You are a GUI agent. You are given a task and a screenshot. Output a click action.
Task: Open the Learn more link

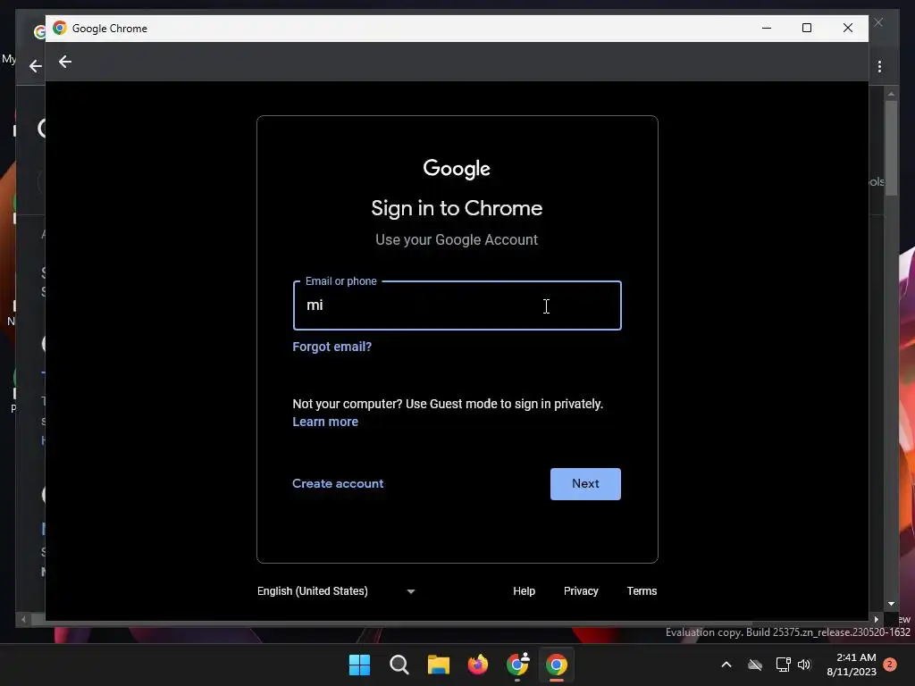(325, 422)
